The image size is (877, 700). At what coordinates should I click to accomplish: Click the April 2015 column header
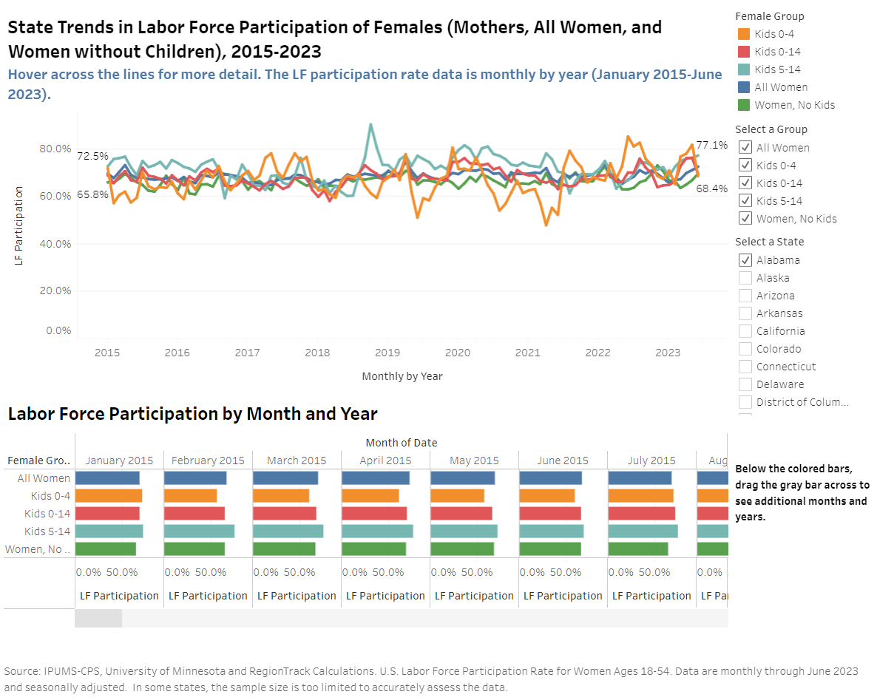[x=385, y=461]
